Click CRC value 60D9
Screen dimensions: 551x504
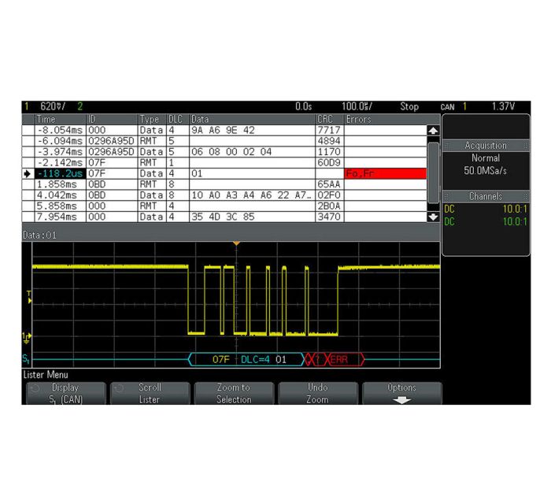(330, 163)
